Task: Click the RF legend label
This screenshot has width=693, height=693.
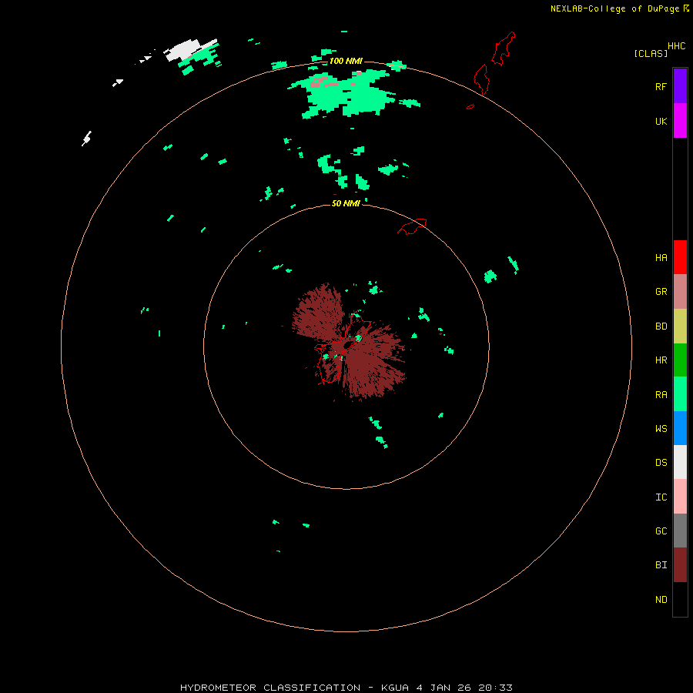Action: (x=661, y=86)
